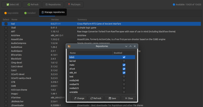Maximize Repositories dialog with chevron-up icon
The width and height of the screenshot is (203, 107).
point(130,46)
